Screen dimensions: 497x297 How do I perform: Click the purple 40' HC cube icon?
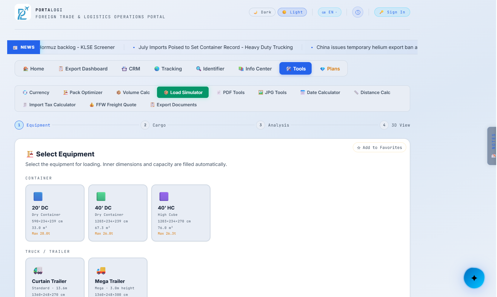click(x=164, y=196)
